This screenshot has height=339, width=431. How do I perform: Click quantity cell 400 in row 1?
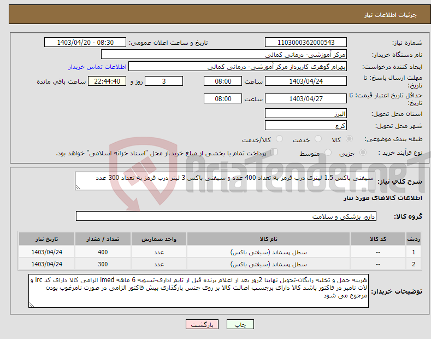point(103,252)
